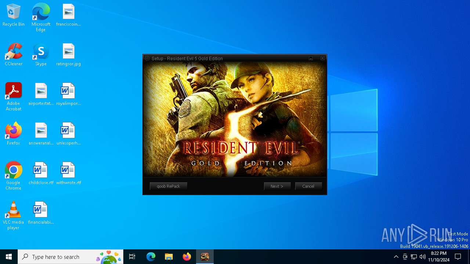Open the volume control tray icon
470x264 pixels.
[423, 257]
